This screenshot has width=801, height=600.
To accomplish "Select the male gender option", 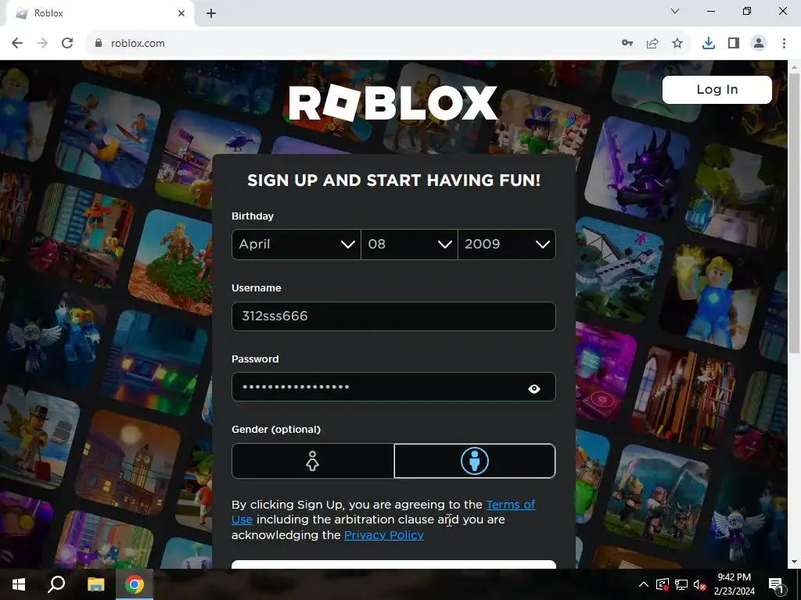I will point(475,461).
